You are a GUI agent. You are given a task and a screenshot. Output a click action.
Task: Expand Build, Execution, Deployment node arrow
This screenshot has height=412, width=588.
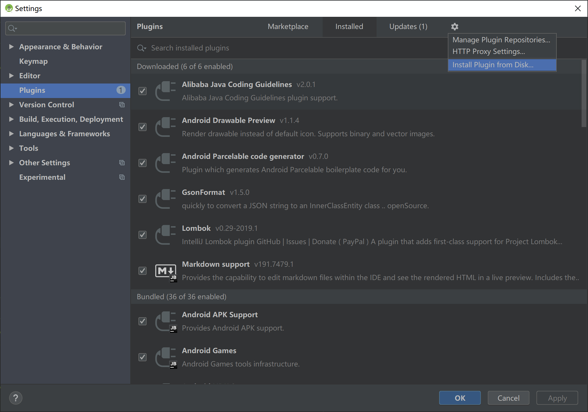pyautogui.click(x=11, y=119)
